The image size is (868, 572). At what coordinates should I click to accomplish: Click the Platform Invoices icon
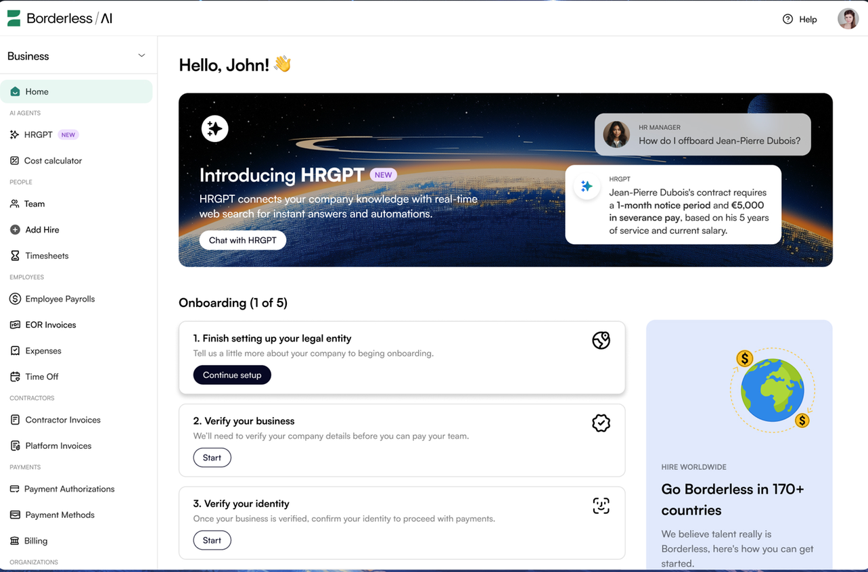coord(15,446)
